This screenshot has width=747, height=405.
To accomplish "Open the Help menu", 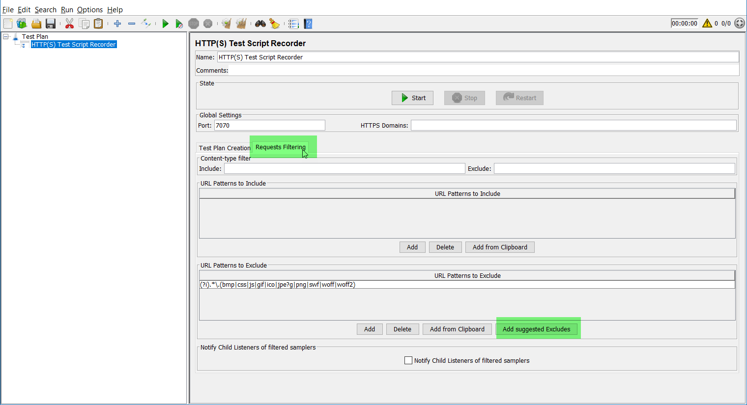I will coord(115,10).
